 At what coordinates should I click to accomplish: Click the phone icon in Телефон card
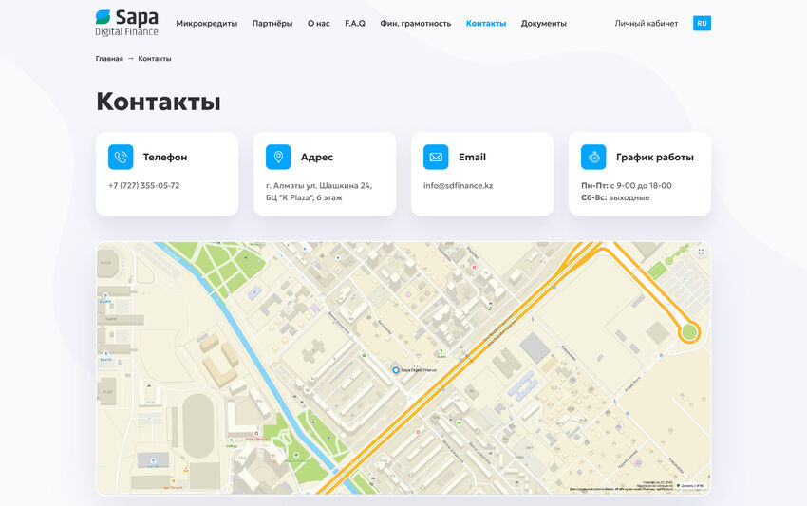[x=121, y=158]
